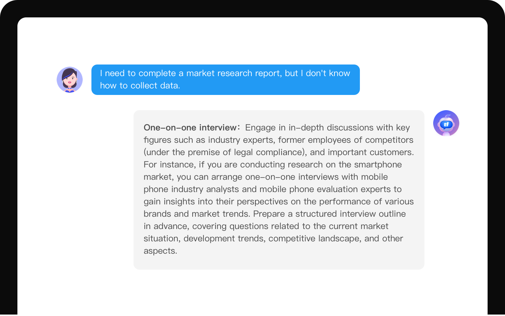Click the user's female avatar icon
Viewport: 505px width, 316px height.
[70, 80]
